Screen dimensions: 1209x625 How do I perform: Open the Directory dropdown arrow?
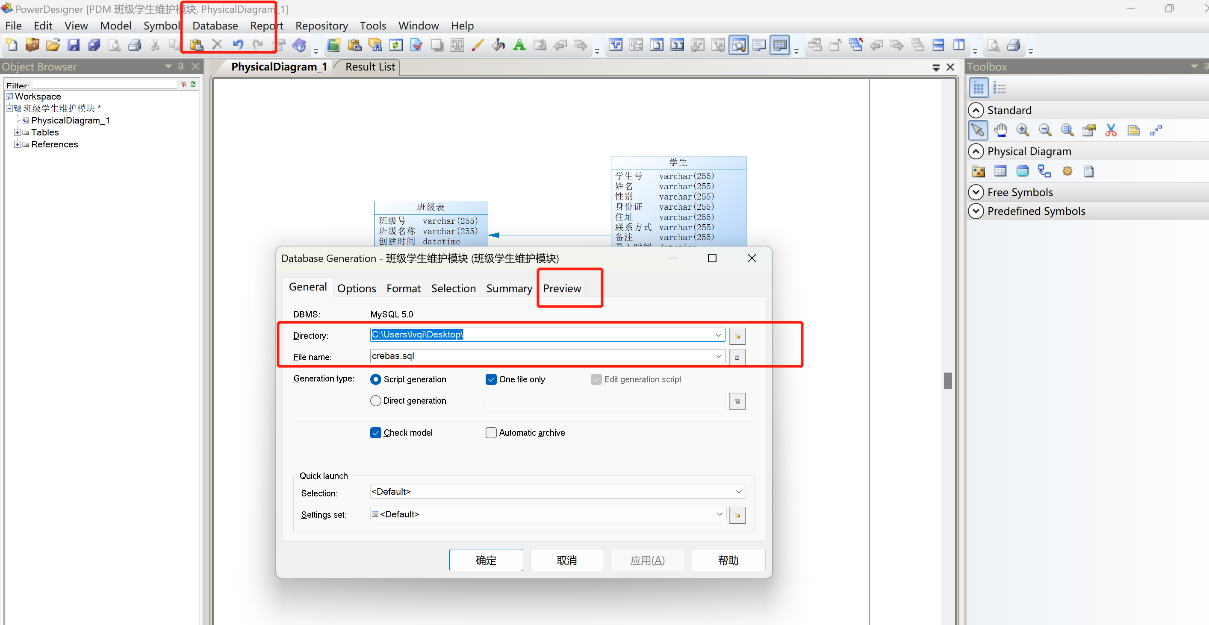click(x=718, y=335)
